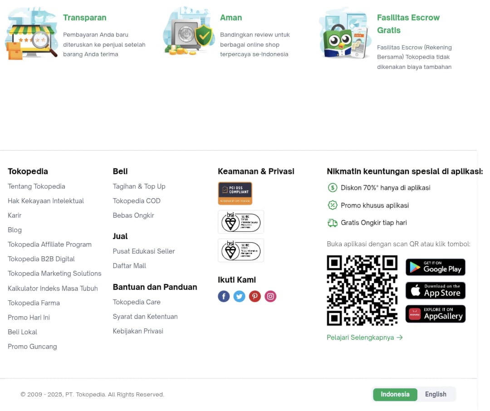The image size is (490, 411).
Task: Open Tokopedia's Twitter profile icon
Action: click(x=239, y=296)
